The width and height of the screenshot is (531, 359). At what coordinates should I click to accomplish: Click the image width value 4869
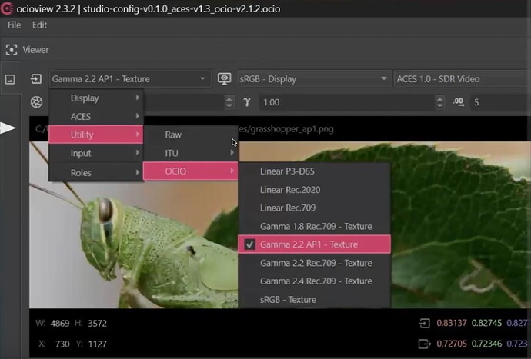pyautogui.click(x=60, y=324)
